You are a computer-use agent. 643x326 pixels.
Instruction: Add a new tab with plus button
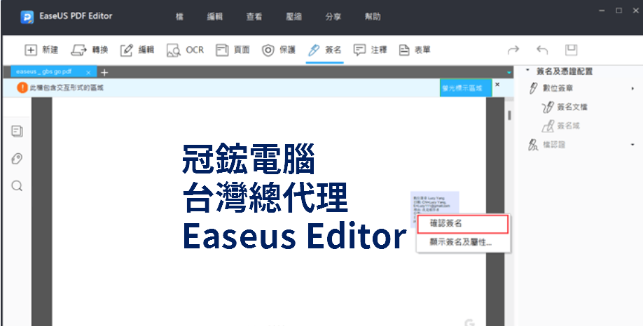104,73
